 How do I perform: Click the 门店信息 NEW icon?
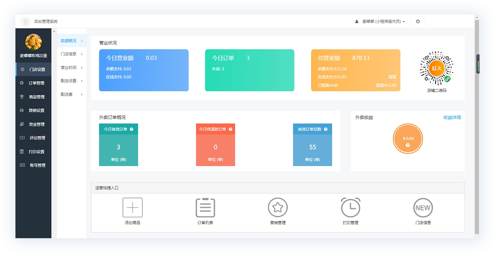[x=422, y=208]
